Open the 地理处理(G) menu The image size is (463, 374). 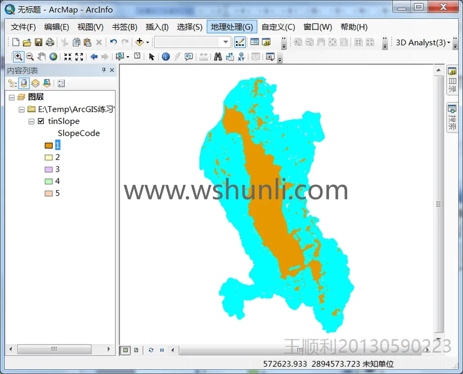[232, 27]
